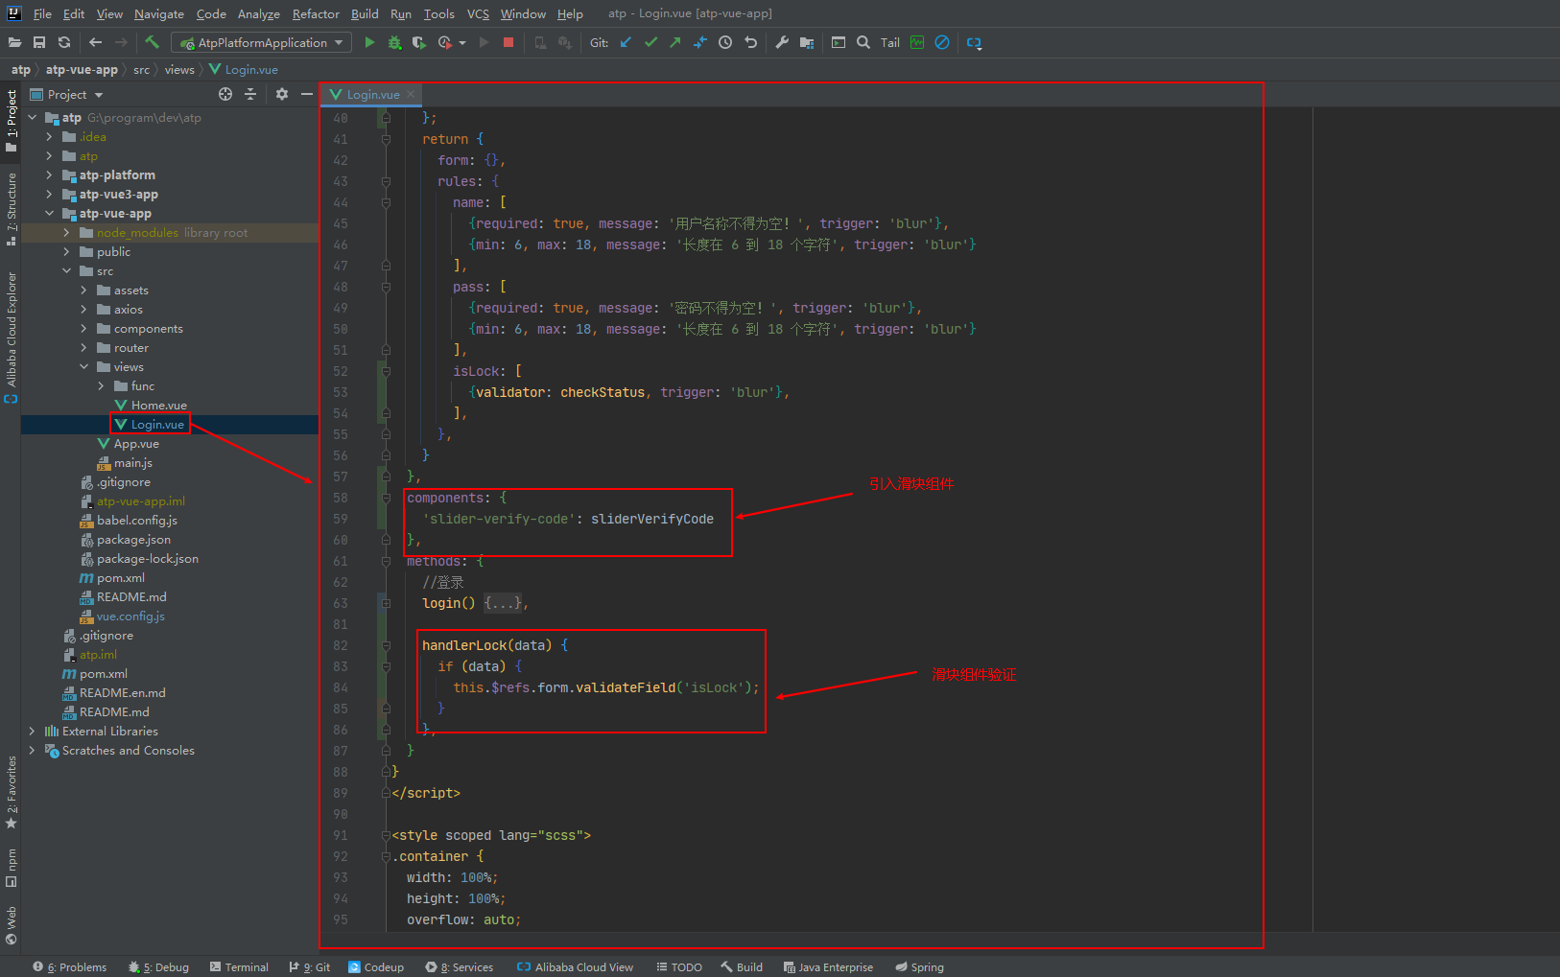The height and width of the screenshot is (977, 1560).
Task: Toggle the npm side panel
Action: (x=11, y=868)
